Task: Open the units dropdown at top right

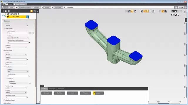Action: pos(181,7)
